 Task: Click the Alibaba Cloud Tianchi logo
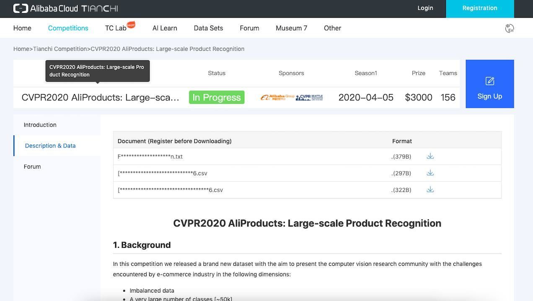tap(65, 8)
